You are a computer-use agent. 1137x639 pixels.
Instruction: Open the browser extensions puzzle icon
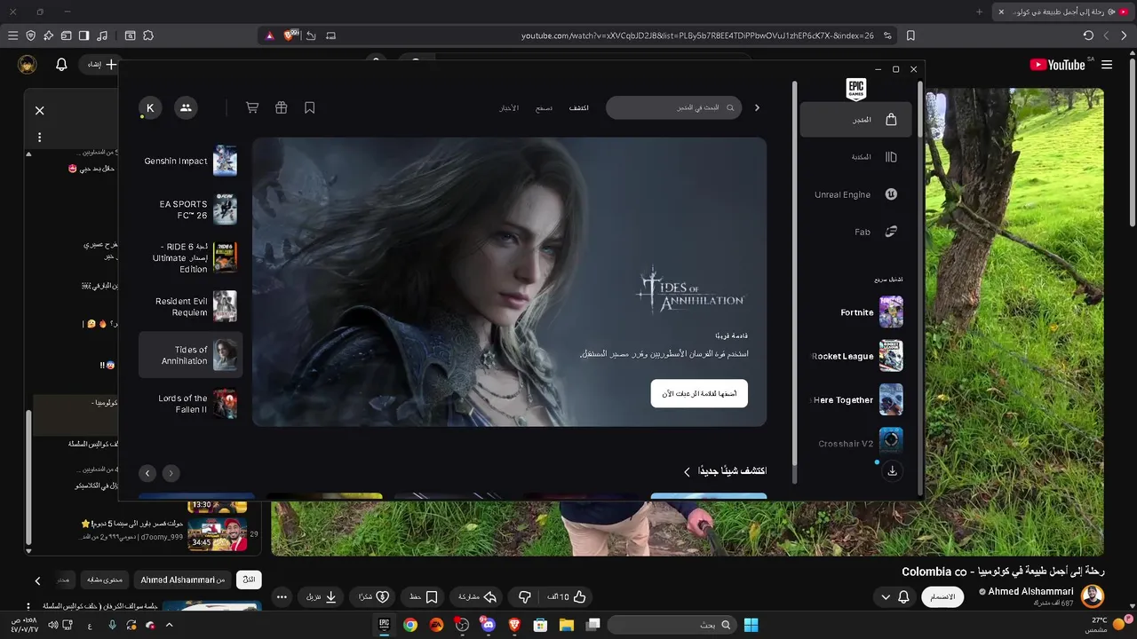click(148, 35)
